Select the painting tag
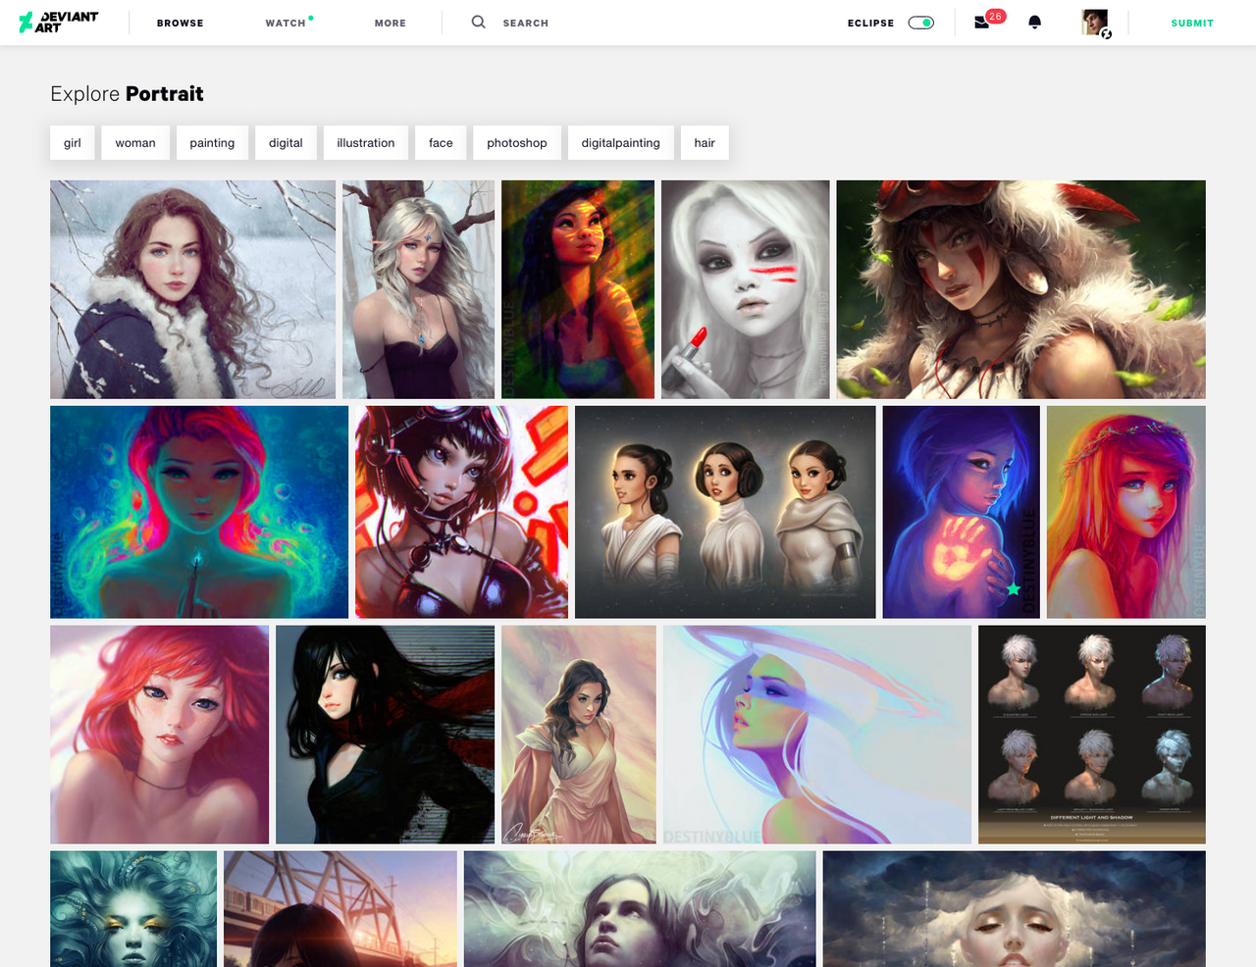This screenshot has height=967, width=1256. 212,142
